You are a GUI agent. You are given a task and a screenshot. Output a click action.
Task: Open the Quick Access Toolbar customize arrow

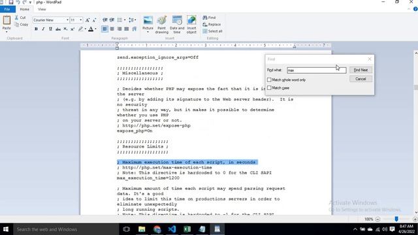coord(30,3)
